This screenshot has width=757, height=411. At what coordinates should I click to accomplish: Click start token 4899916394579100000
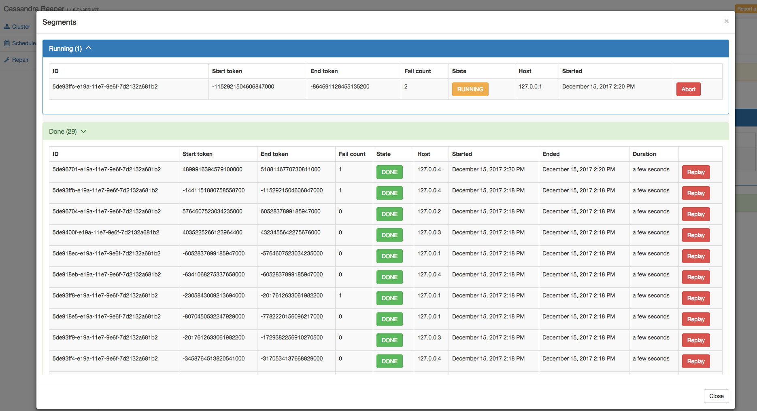pos(213,169)
